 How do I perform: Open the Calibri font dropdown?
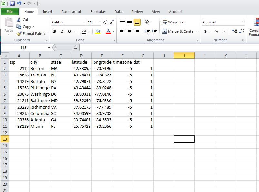[85, 22]
